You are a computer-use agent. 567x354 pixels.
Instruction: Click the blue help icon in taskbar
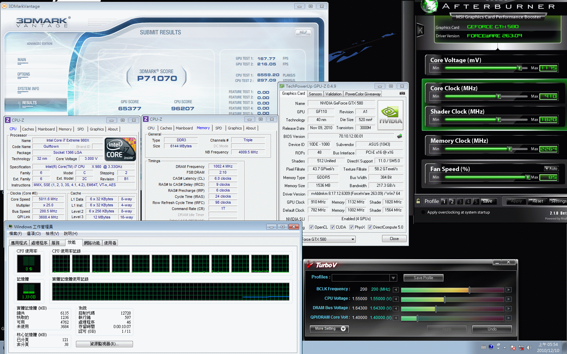click(491, 347)
